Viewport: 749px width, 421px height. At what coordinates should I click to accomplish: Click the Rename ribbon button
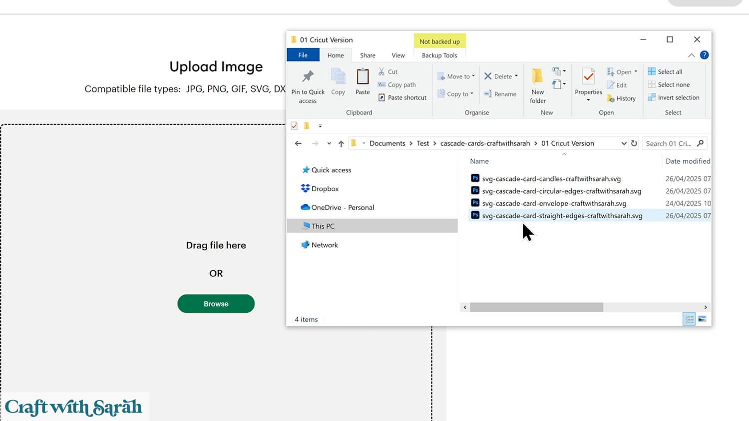(x=500, y=94)
